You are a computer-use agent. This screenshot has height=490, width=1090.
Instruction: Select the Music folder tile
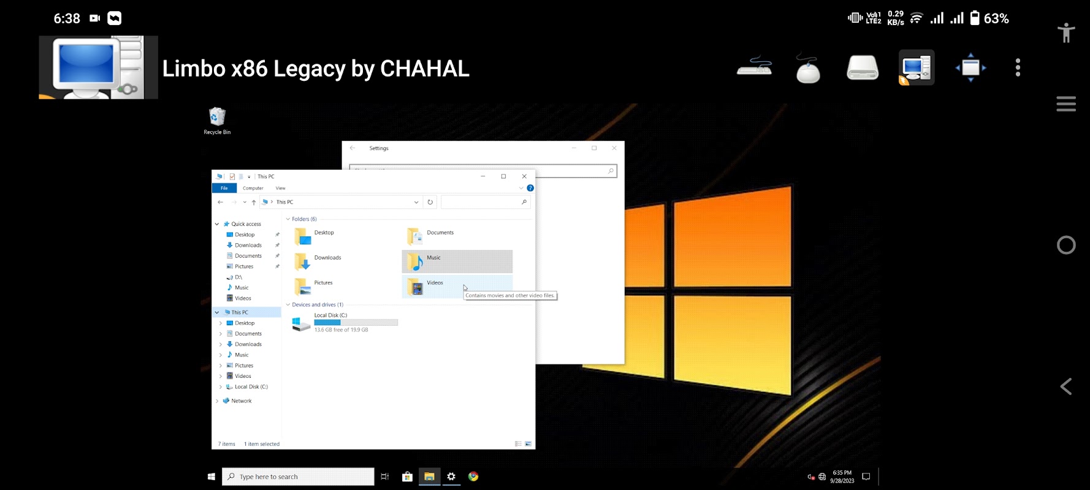coord(457,262)
